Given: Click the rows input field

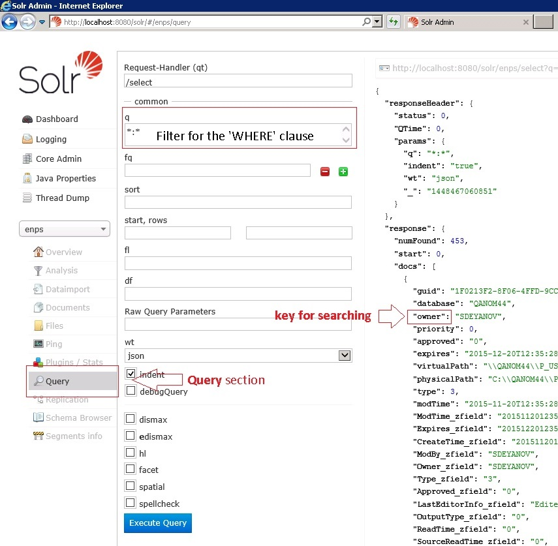Looking at the screenshot, I should [299, 233].
